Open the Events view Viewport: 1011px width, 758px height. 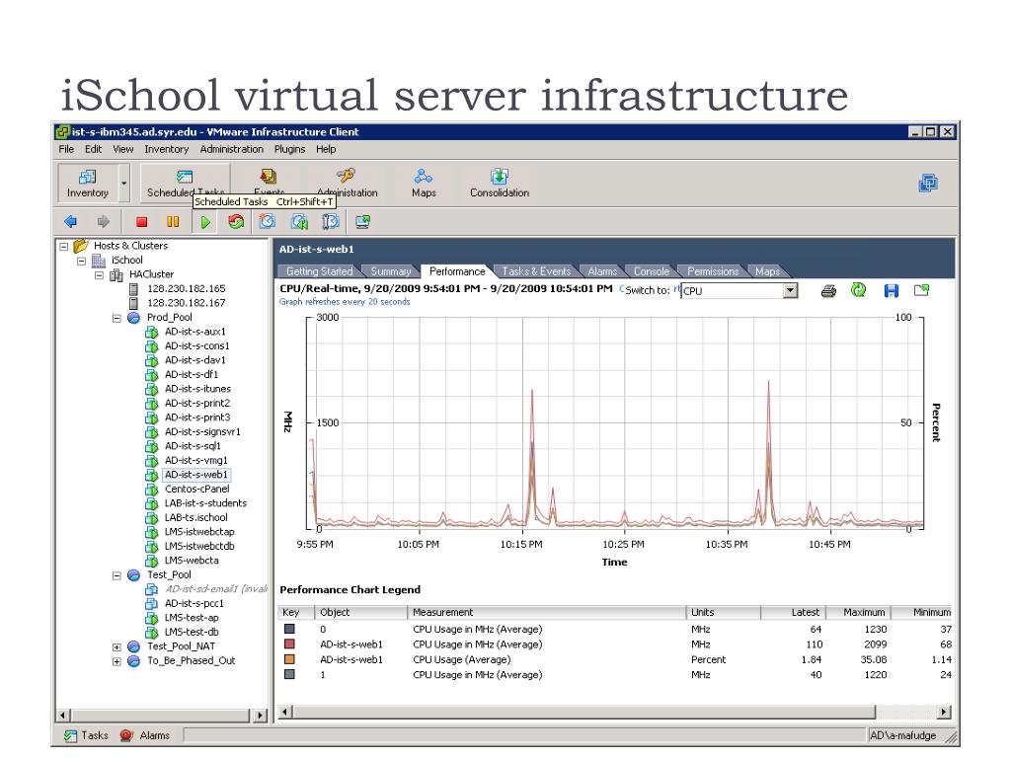pyautogui.click(x=269, y=182)
